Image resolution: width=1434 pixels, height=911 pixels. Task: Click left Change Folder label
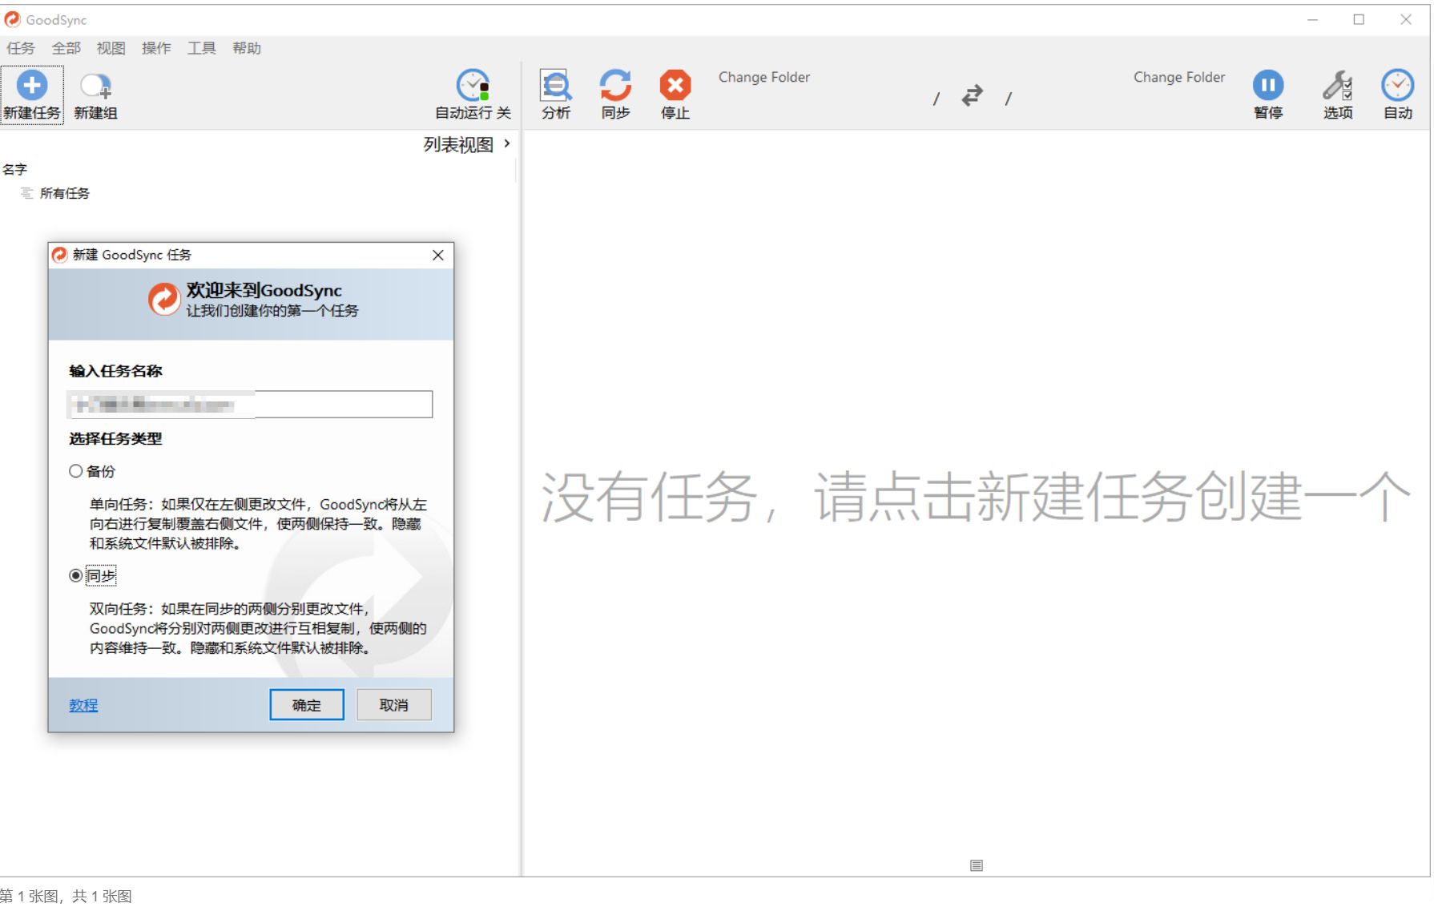click(x=764, y=77)
